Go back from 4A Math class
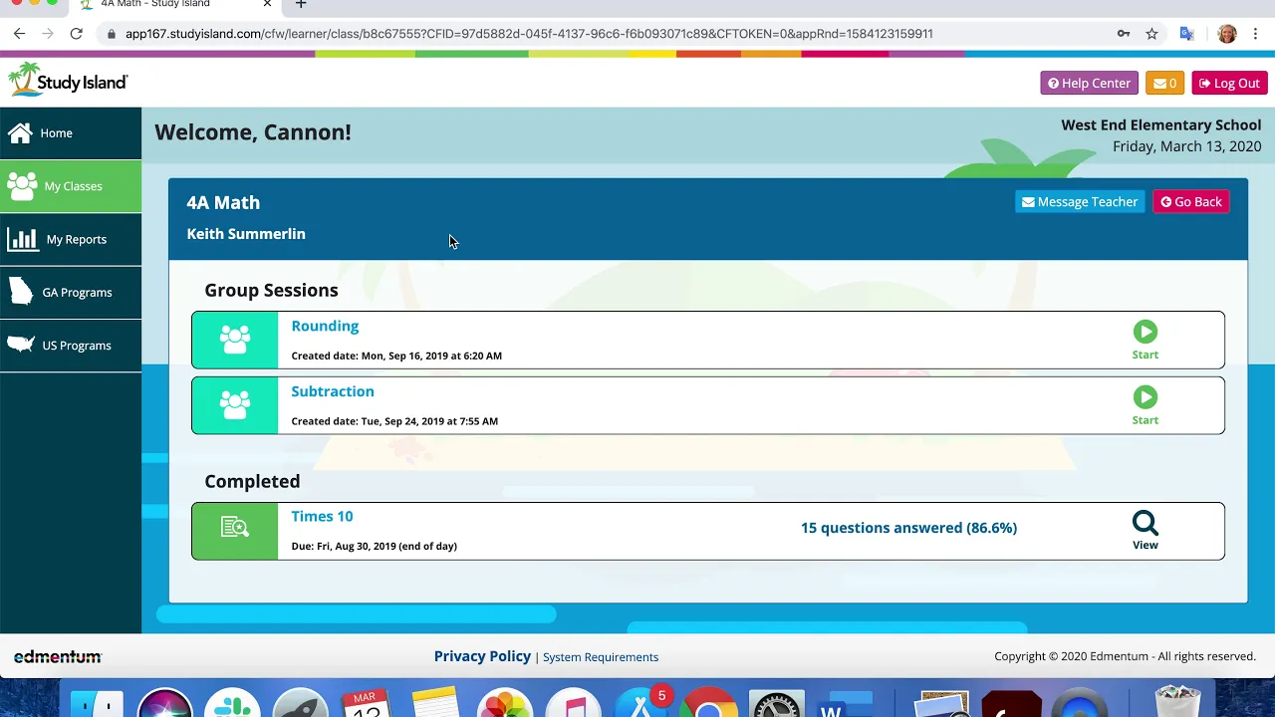Image resolution: width=1275 pixels, height=717 pixels. click(x=1191, y=202)
